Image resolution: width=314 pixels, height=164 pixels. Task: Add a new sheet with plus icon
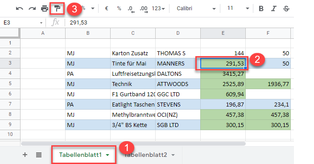[x=25, y=155]
